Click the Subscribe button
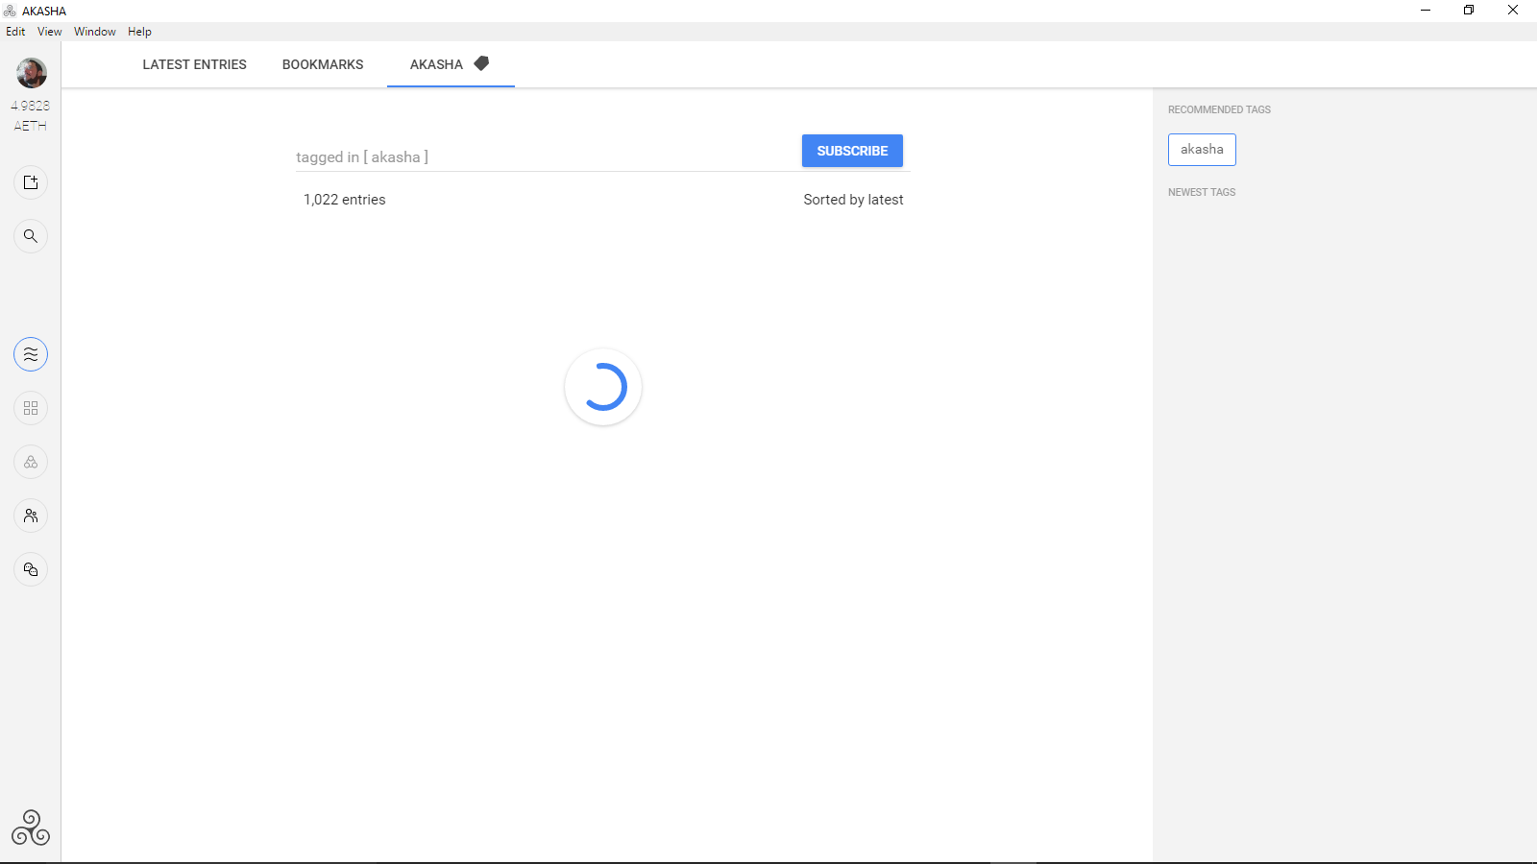Screen dimensions: 1537x864 click(852, 151)
